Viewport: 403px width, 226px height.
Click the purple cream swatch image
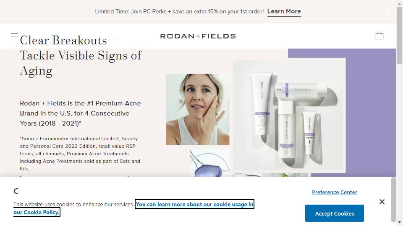click(209, 164)
